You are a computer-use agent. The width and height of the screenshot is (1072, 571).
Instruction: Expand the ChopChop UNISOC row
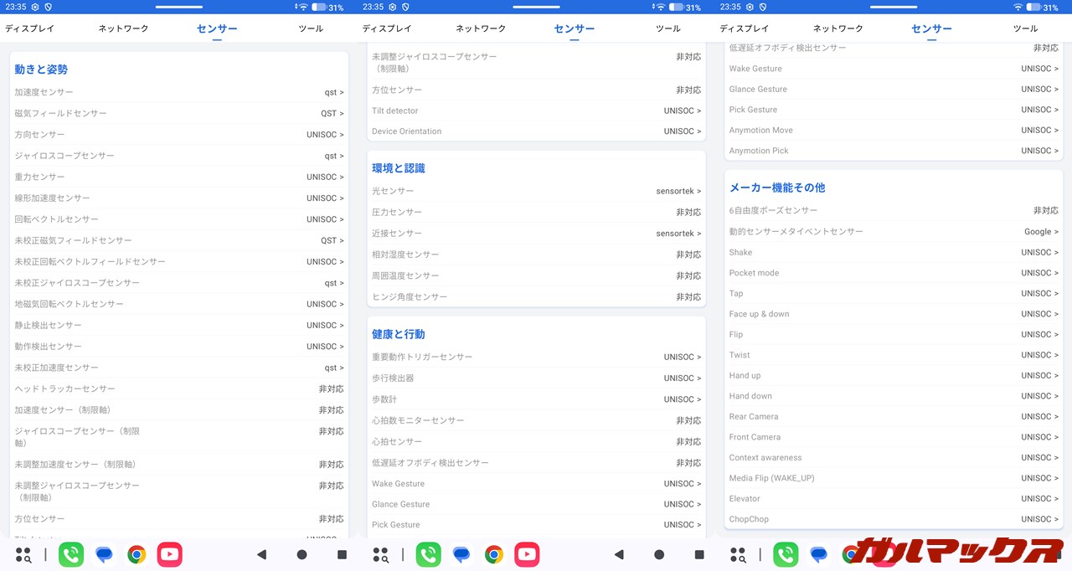[x=894, y=519]
